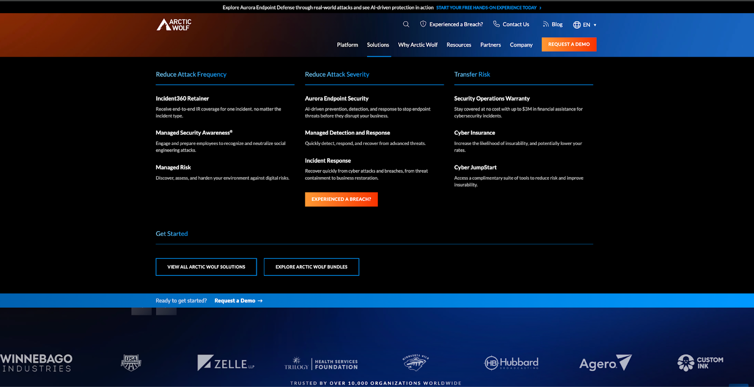Click the Winnebago Industries logo
Viewport: 754px width, 387px height.
tap(36, 363)
